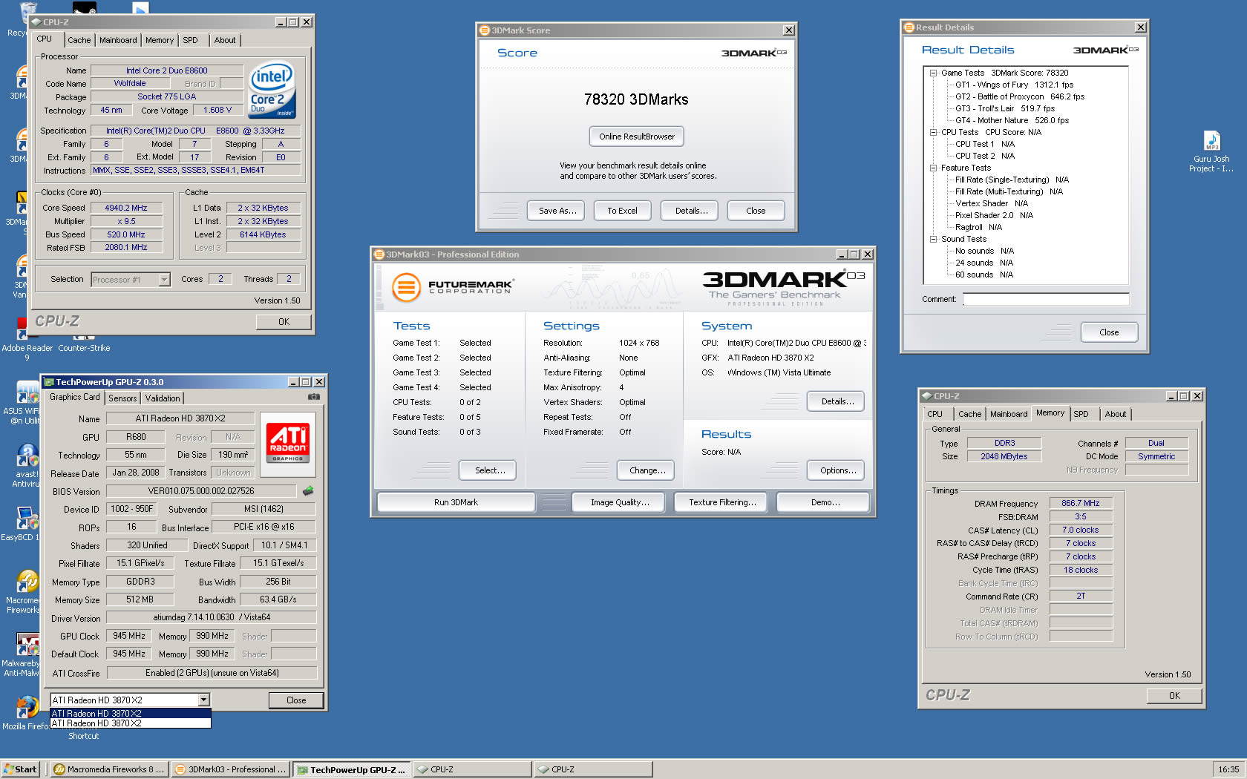The width and height of the screenshot is (1247, 779).
Task: Click the 866.7 MHz DRAM Frequency value
Action: point(1081,503)
